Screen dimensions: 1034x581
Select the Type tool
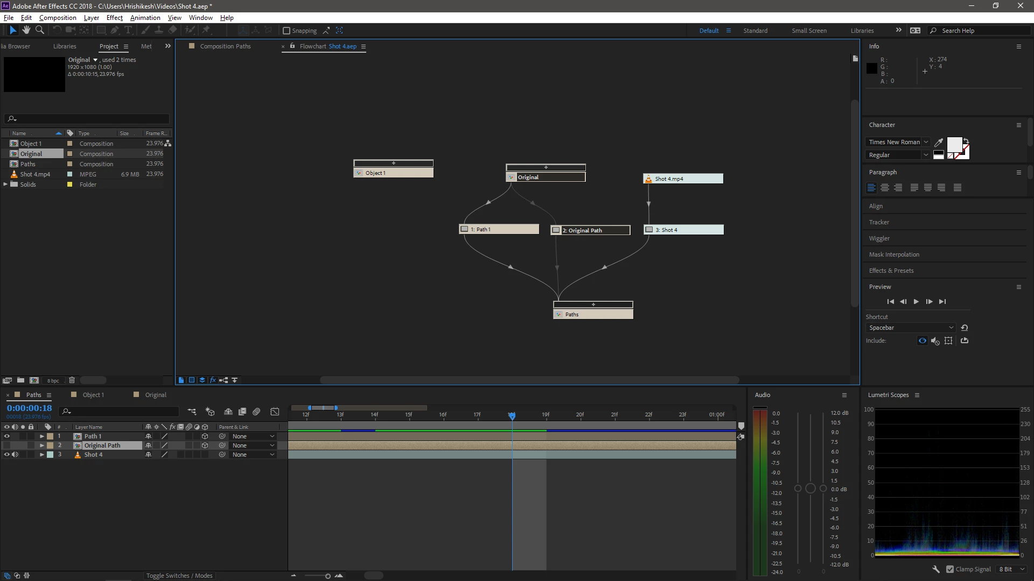pyautogui.click(x=128, y=30)
